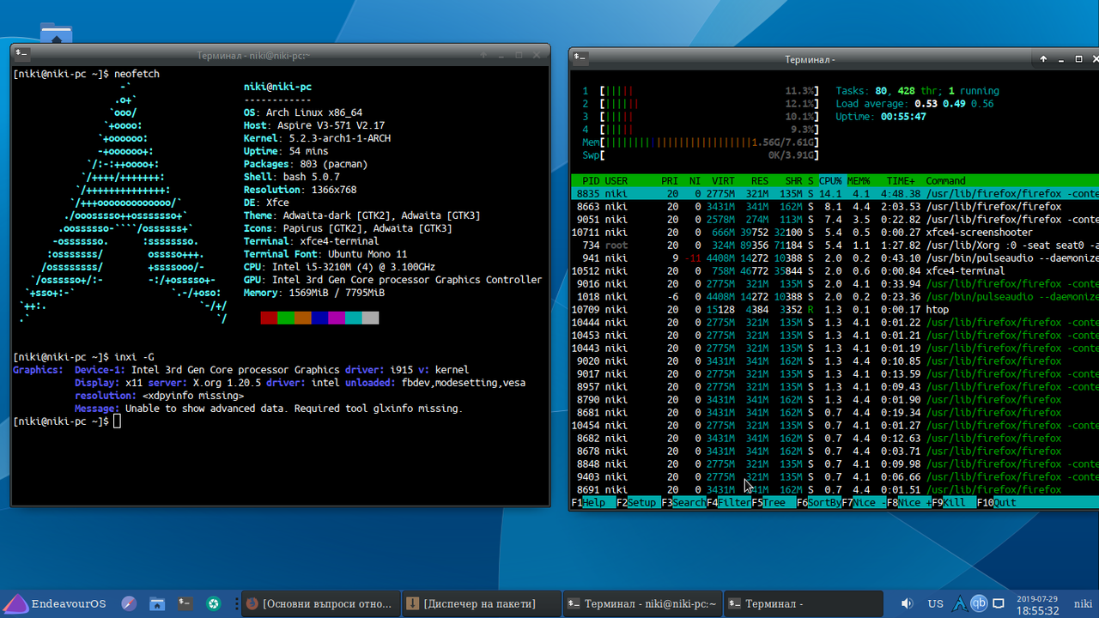Click the Swp meter in htop

pos(700,155)
